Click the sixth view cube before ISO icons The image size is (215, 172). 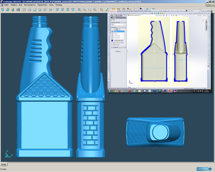click(51, 9)
